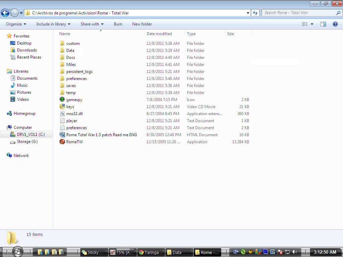Select the RomeTW application icon

62,142
